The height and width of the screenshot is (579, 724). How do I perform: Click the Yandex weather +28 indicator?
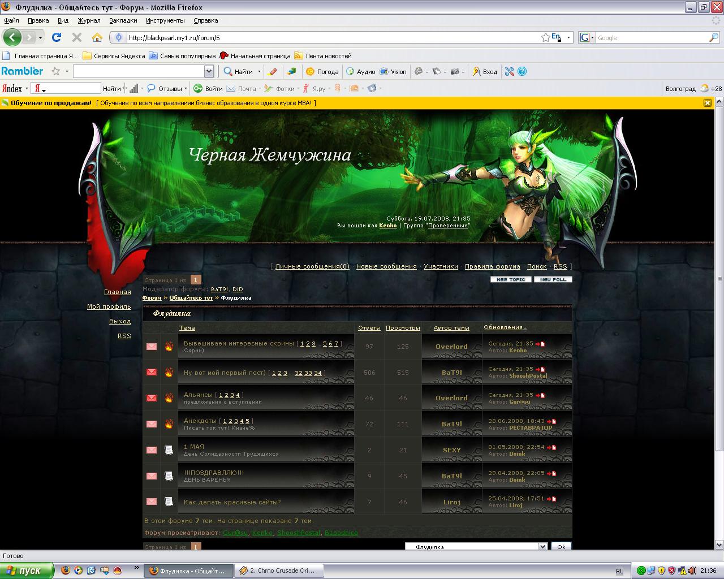(x=711, y=88)
